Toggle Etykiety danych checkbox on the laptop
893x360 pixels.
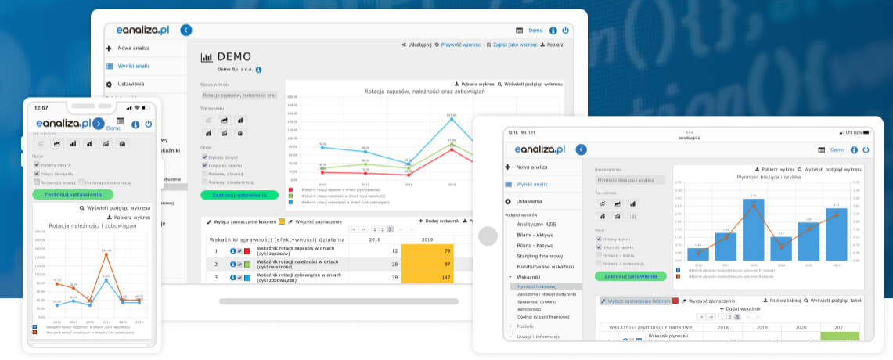point(204,157)
